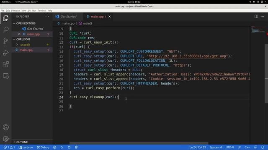
Task: Click the CURLOPT_HTTPHEADER constant
Action: click(x=139, y=83)
